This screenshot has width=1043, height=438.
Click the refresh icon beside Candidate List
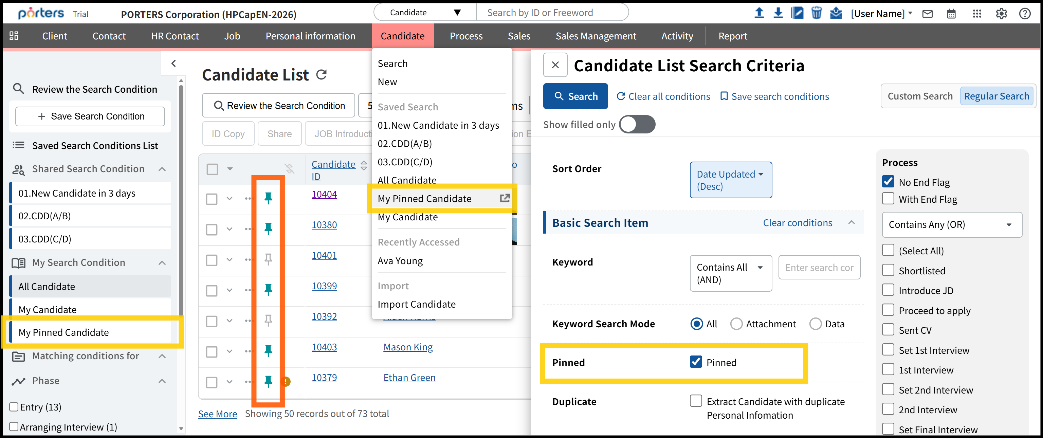coord(322,74)
